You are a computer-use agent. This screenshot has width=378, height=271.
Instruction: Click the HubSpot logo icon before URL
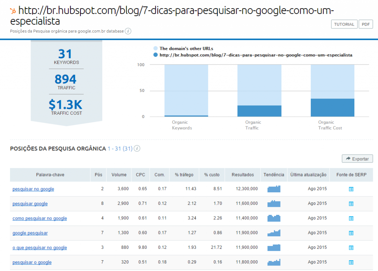[13, 10]
